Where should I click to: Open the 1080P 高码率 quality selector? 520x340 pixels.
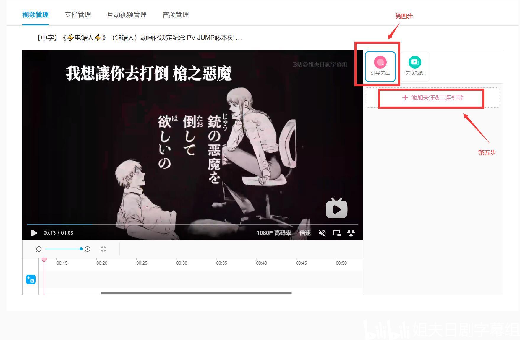click(x=274, y=233)
